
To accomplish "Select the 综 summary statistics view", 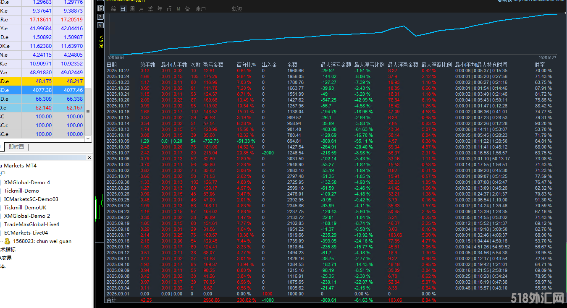I will [113, 9].
